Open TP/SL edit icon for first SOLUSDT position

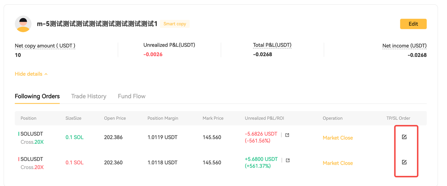404,137
